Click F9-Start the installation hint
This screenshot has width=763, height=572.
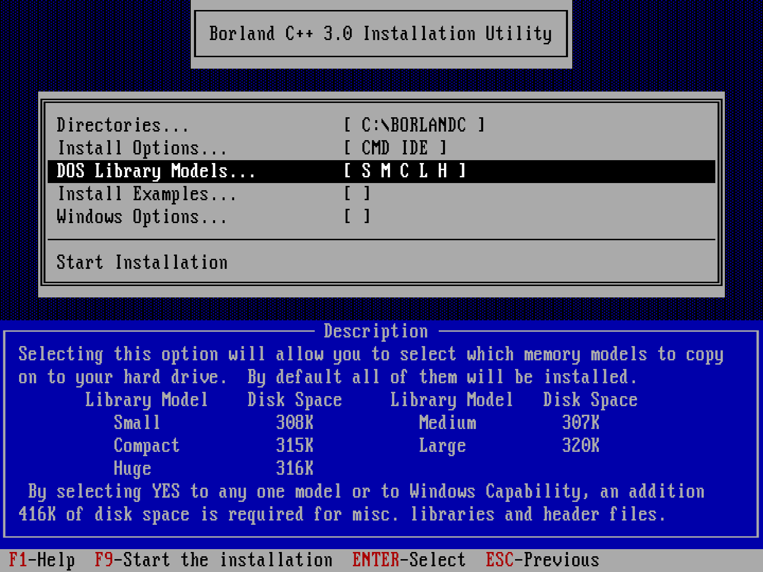point(214,560)
